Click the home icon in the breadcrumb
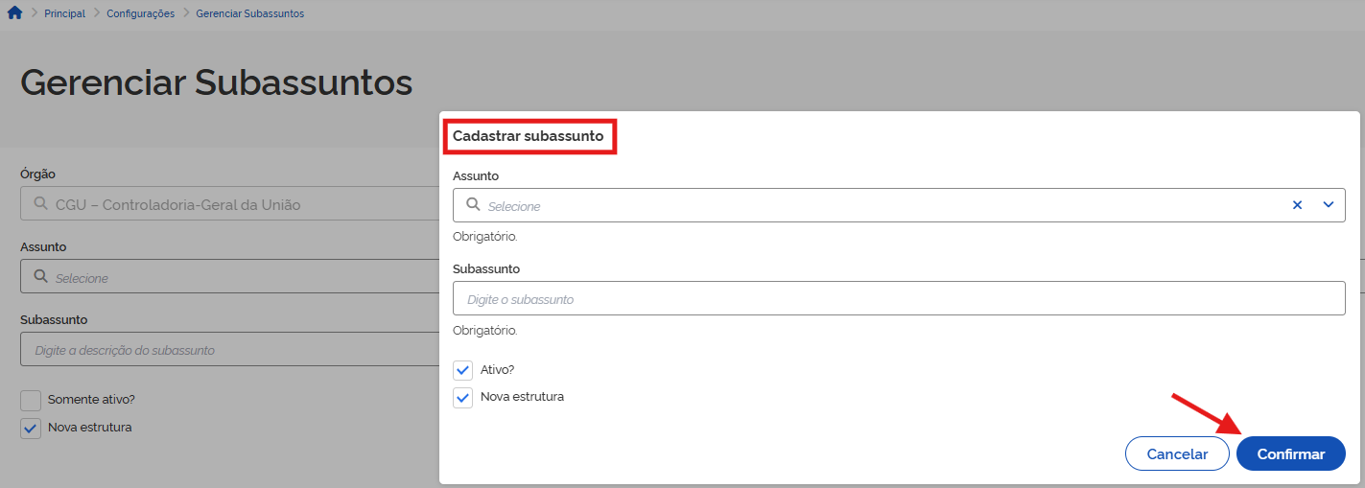The image size is (1365, 488). tap(14, 13)
